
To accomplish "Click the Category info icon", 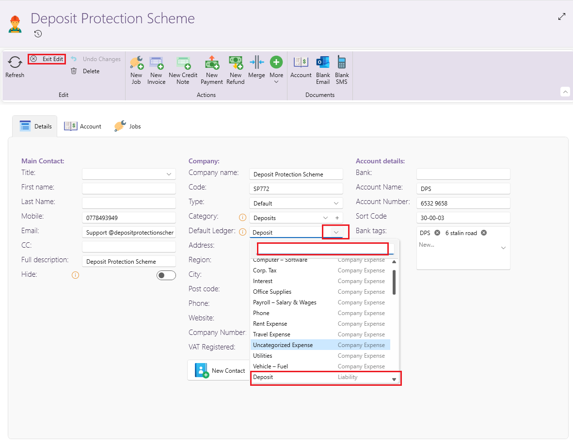I will [x=243, y=218].
